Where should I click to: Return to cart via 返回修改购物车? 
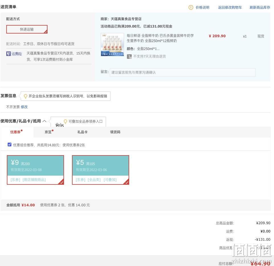(230, 7)
